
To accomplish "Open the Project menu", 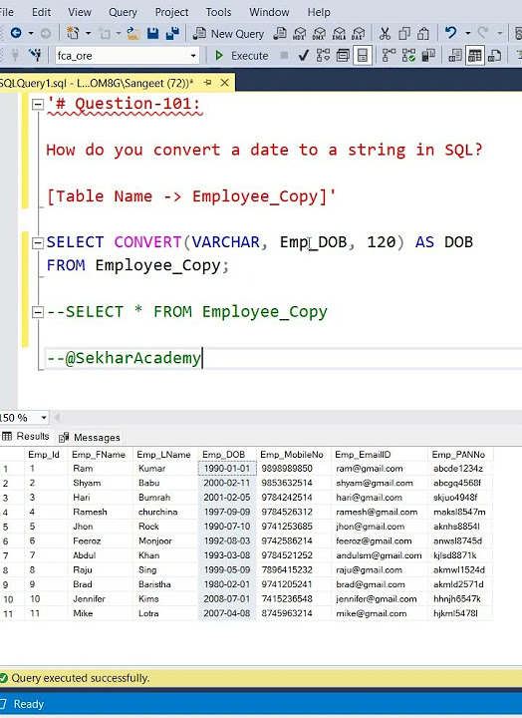I will pyautogui.click(x=171, y=12).
